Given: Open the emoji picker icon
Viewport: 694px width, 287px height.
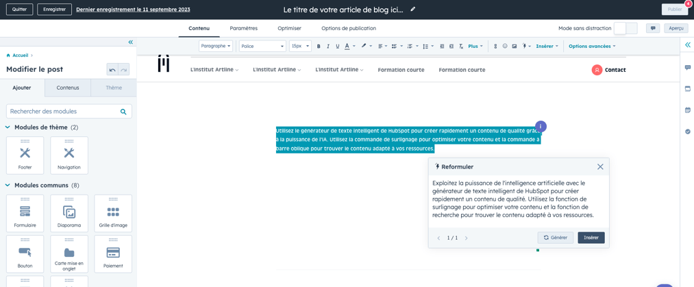Looking at the screenshot, I should coord(504,46).
